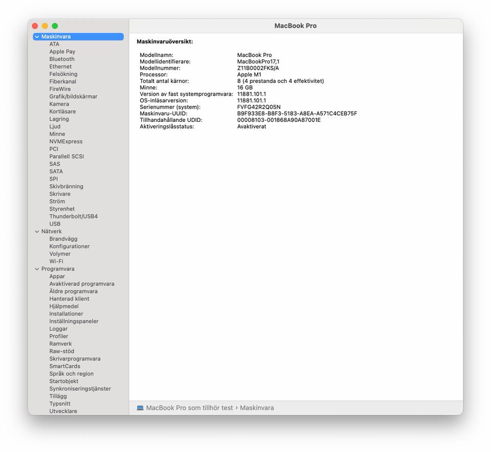Open Thunderbolt/USB4 entry
Viewport: 491px width, 452px height.
(x=73, y=217)
